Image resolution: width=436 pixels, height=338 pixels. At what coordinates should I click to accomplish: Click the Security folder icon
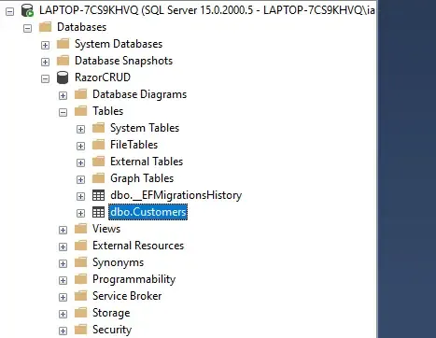click(x=80, y=330)
